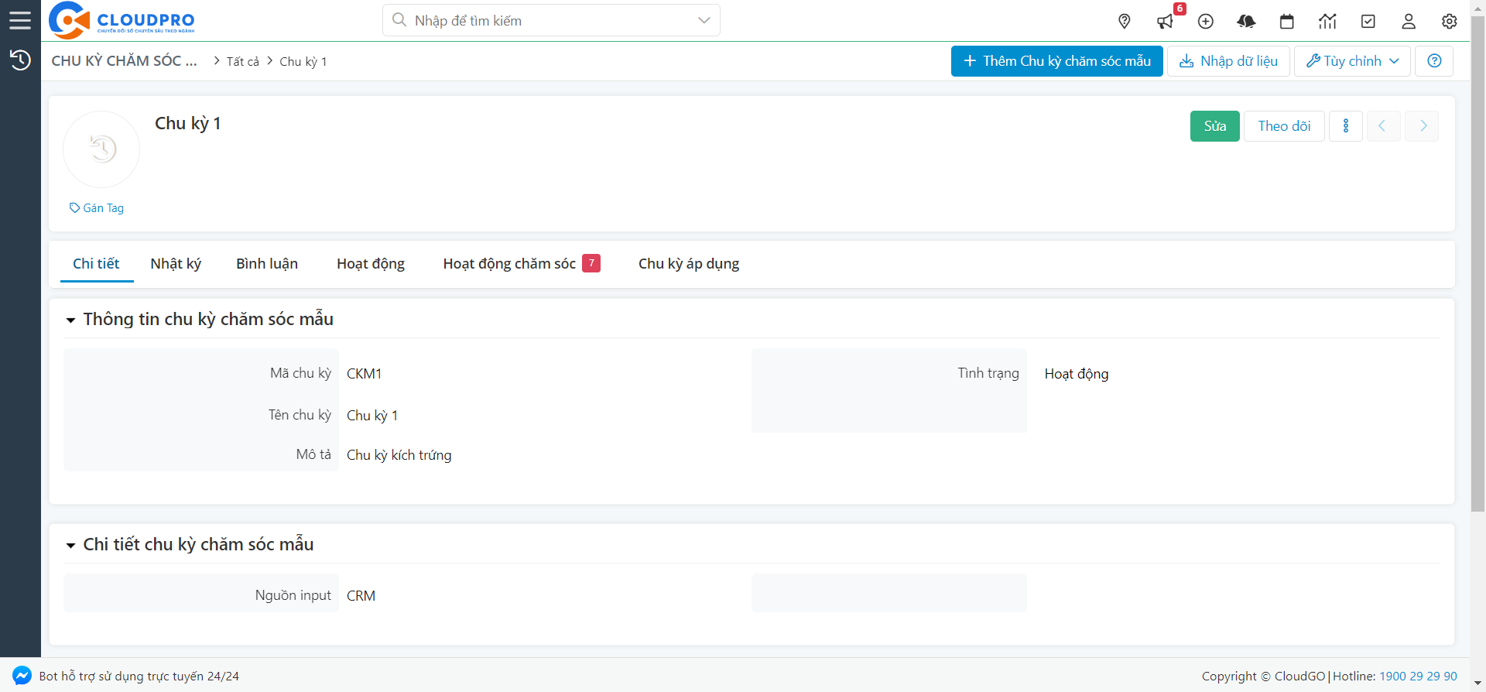Go to previous record arrow
The height and width of the screenshot is (692, 1486).
[1383, 126]
